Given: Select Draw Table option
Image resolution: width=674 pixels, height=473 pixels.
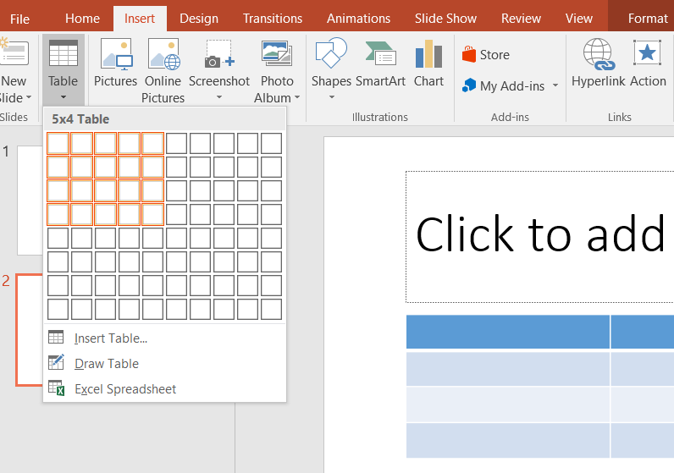Looking at the screenshot, I should click(106, 364).
